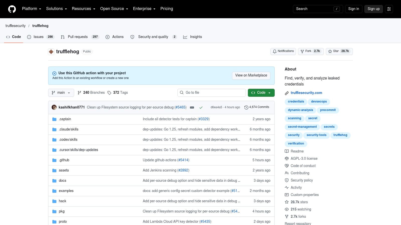This screenshot has width=401, height=225.
Task: Click the .github folder icon
Action: pyautogui.click(x=54, y=160)
